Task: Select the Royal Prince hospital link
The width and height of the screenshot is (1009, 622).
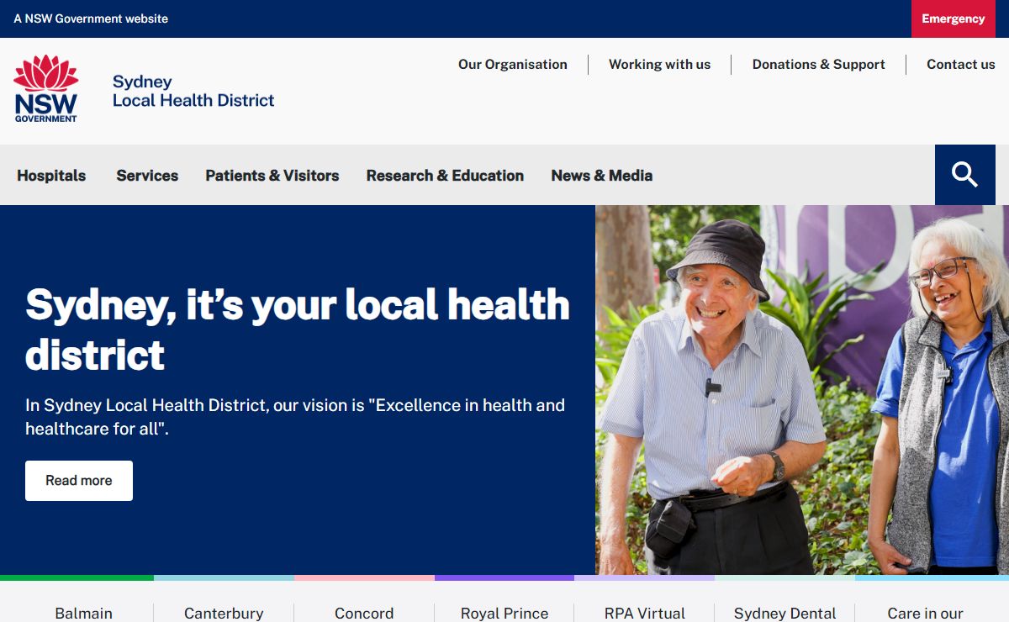Action: [504, 613]
